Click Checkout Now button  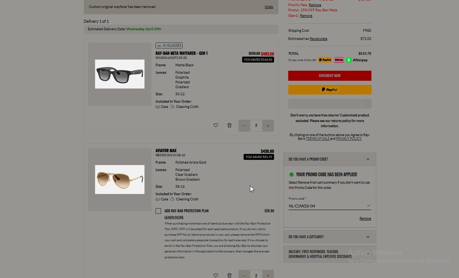(x=330, y=76)
